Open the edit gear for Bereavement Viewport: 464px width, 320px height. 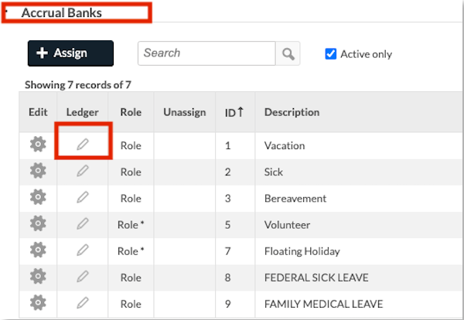point(38,197)
